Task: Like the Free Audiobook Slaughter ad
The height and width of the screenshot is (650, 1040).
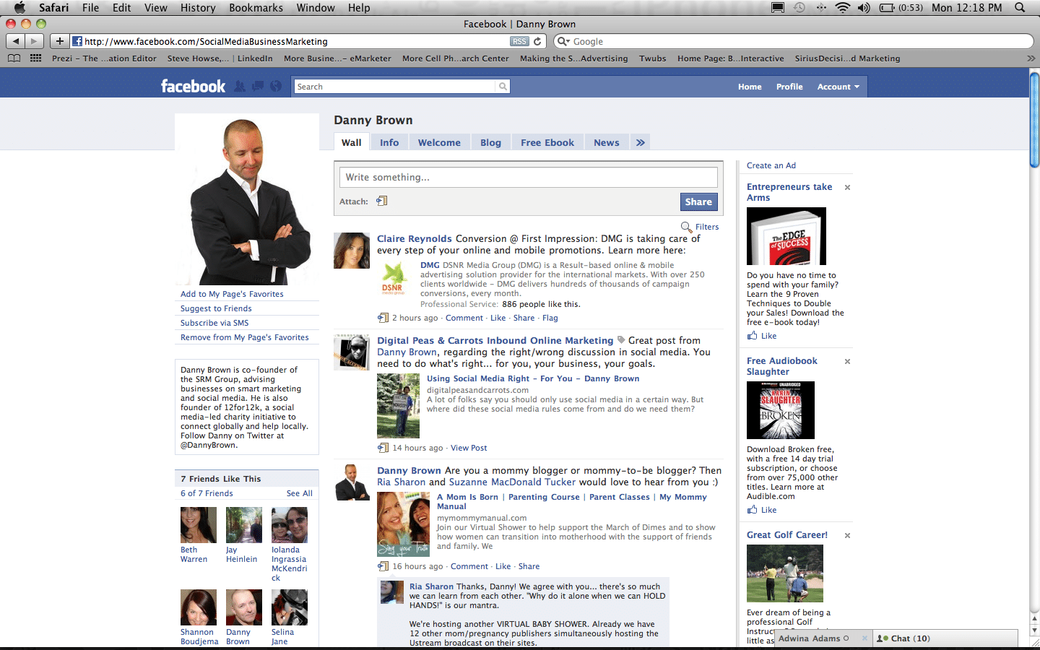Action: point(762,509)
